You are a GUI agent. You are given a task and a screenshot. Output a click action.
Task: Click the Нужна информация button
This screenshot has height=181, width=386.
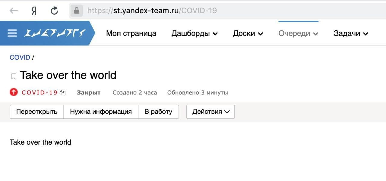tap(101, 112)
